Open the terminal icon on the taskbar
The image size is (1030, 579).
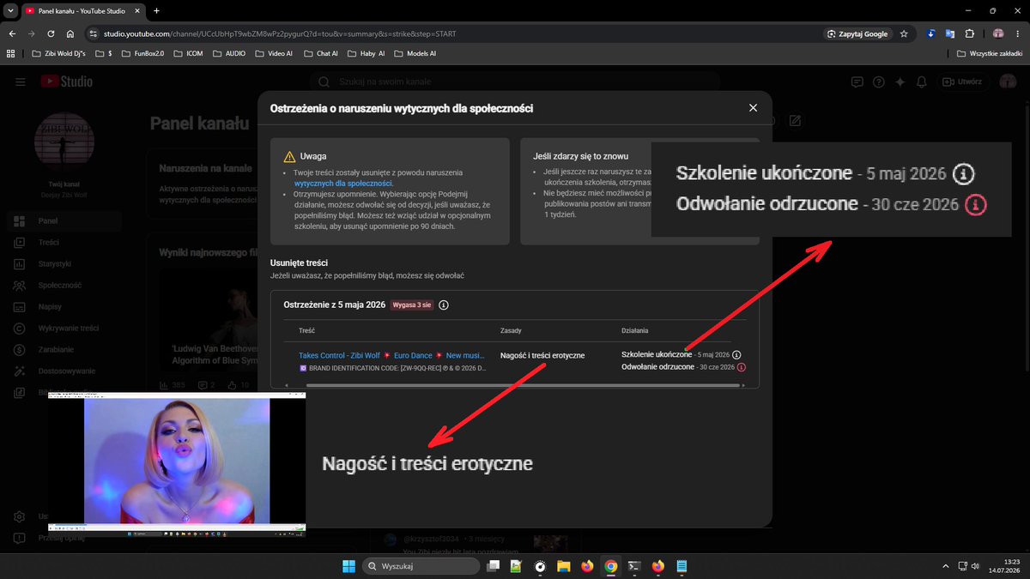[x=634, y=566]
